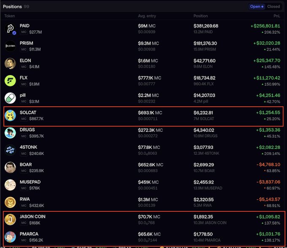This screenshot has width=287, height=248.
Task: Click PRISM position value $181,376.30
Action: click(x=205, y=43)
